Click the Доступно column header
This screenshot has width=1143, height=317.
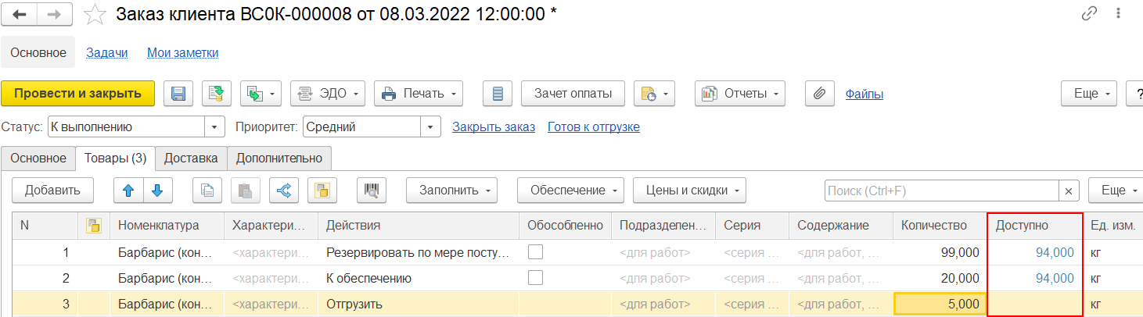(x=1035, y=225)
